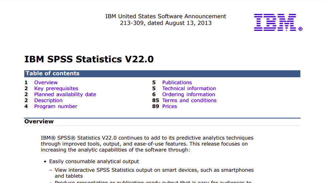Open the Key prerequisites link

tap(56, 89)
